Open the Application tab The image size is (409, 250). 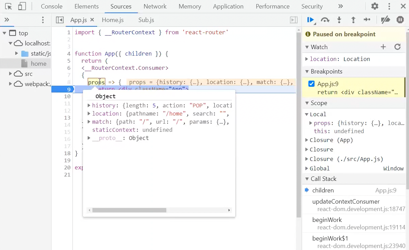click(228, 6)
